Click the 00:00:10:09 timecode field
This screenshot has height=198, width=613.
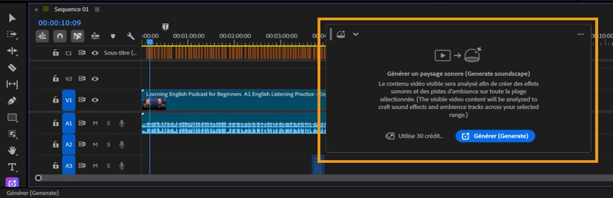[x=59, y=22]
